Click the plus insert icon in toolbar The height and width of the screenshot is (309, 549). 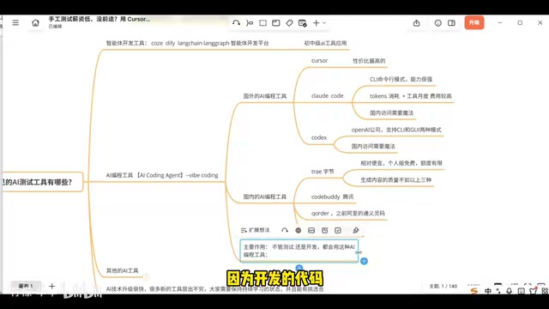[x=316, y=23]
